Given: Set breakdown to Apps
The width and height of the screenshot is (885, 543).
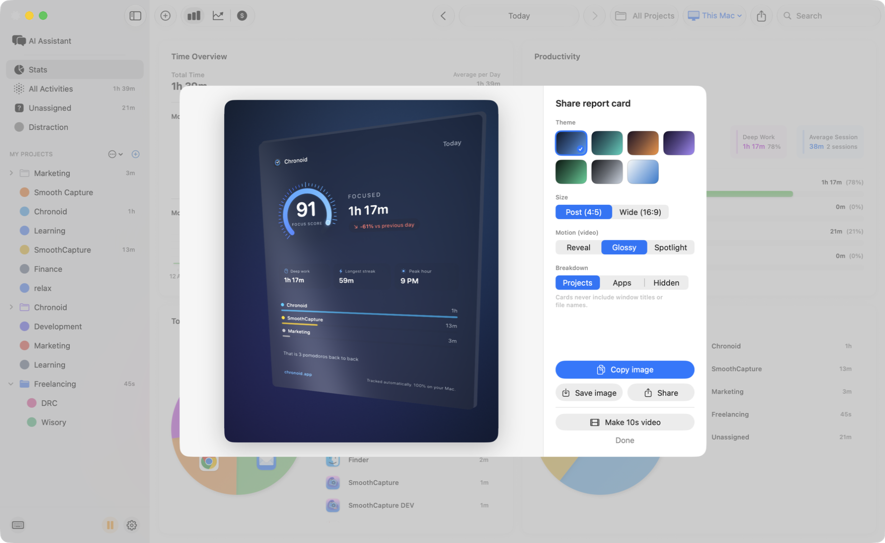Looking at the screenshot, I should click(622, 283).
